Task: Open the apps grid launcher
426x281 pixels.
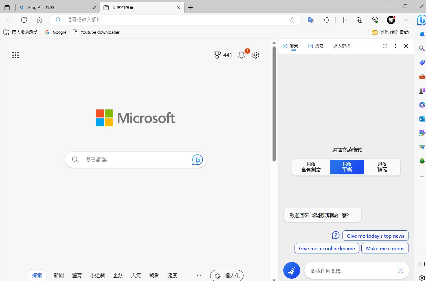Action: [16, 55]
